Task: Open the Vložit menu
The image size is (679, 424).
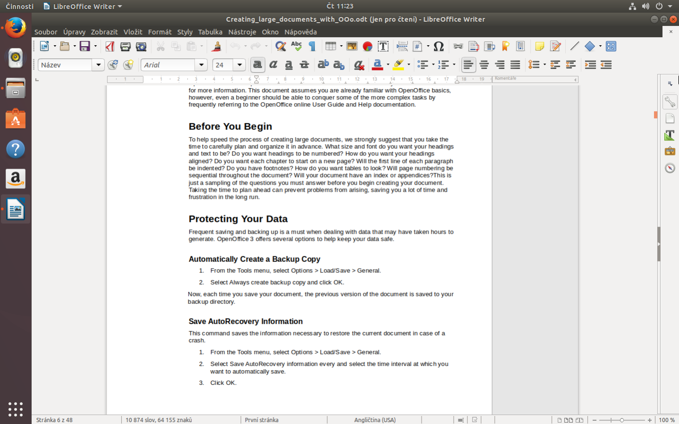Action: coord(133,32)
